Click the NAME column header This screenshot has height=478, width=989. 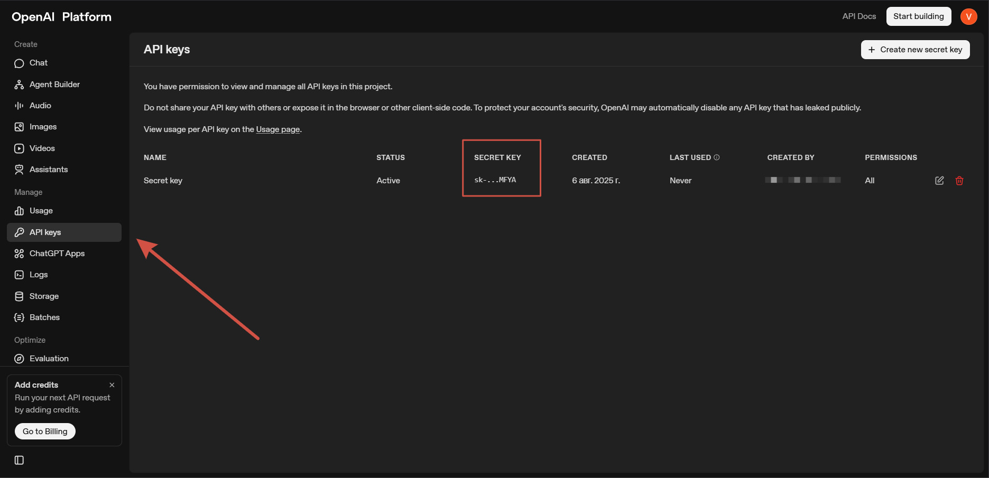tap(155, 157)
